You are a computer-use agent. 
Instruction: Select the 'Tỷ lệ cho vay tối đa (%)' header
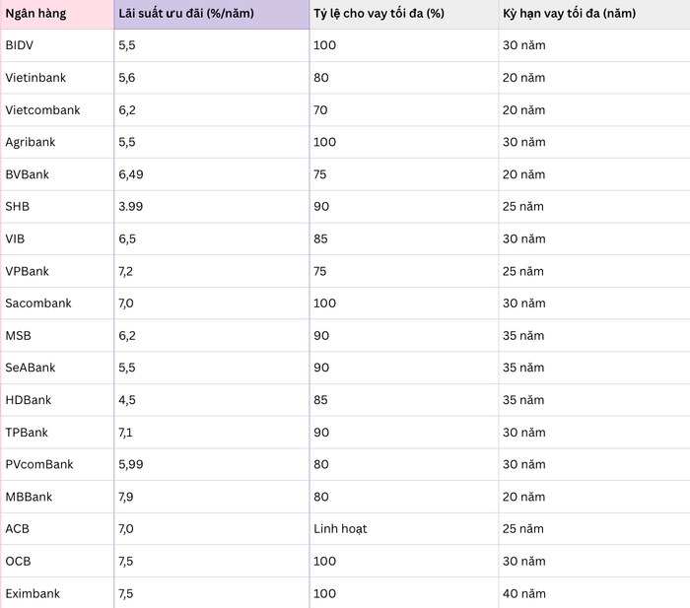(x=404, y=14)
